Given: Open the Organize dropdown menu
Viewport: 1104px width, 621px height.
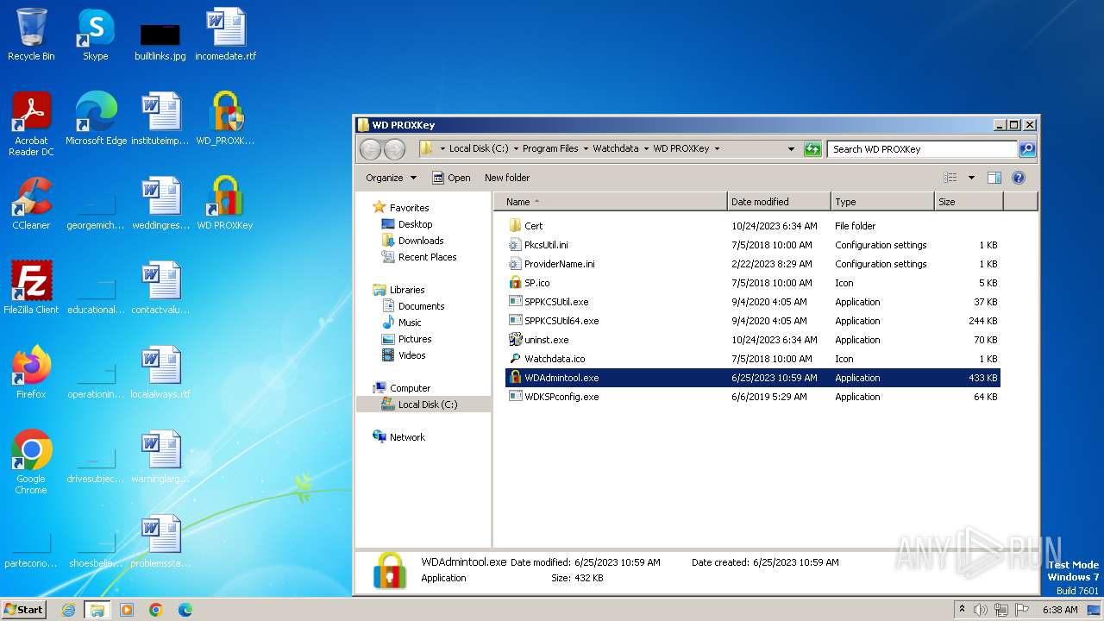Looking at the screenshot, I should coord(392,178).
